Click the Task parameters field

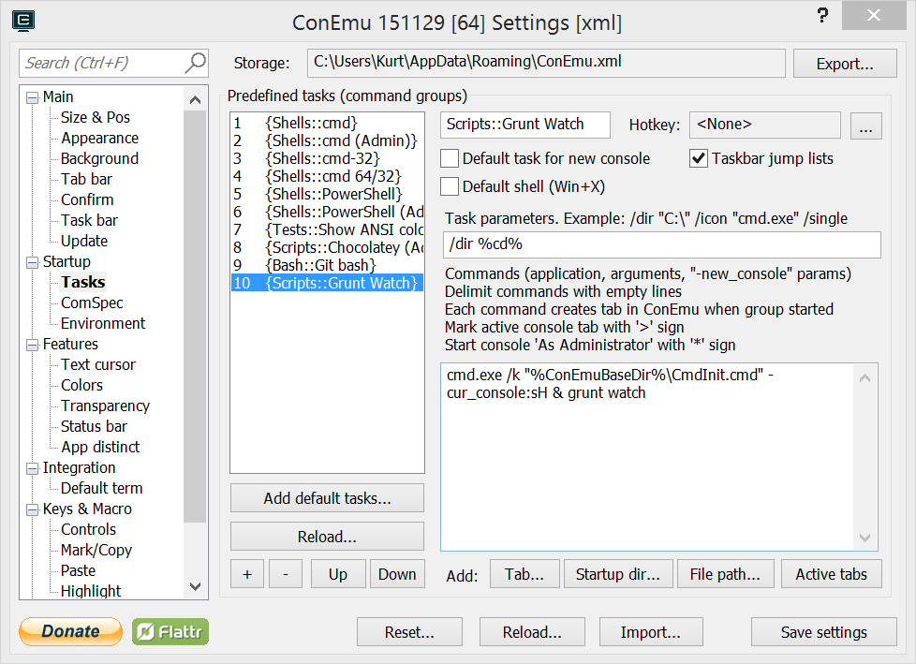pos(662,244)
